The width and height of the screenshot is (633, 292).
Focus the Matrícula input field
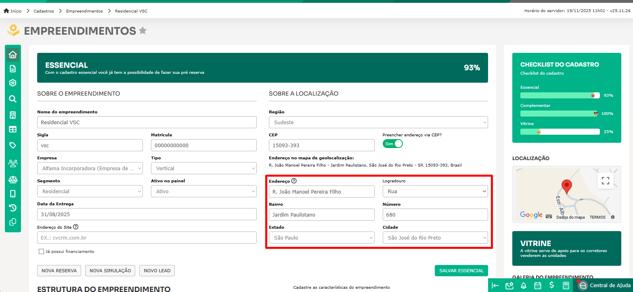click(204, 145)
